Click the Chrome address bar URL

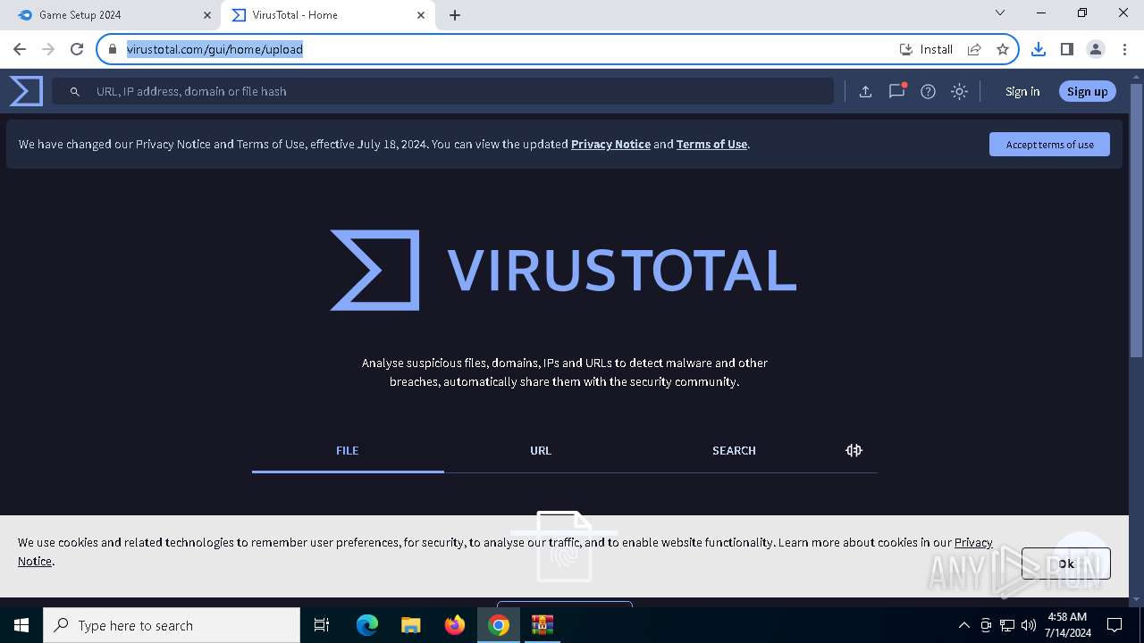214,49
